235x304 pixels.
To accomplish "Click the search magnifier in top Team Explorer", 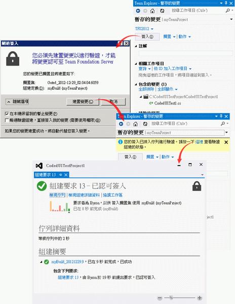I will pos(228,11).
